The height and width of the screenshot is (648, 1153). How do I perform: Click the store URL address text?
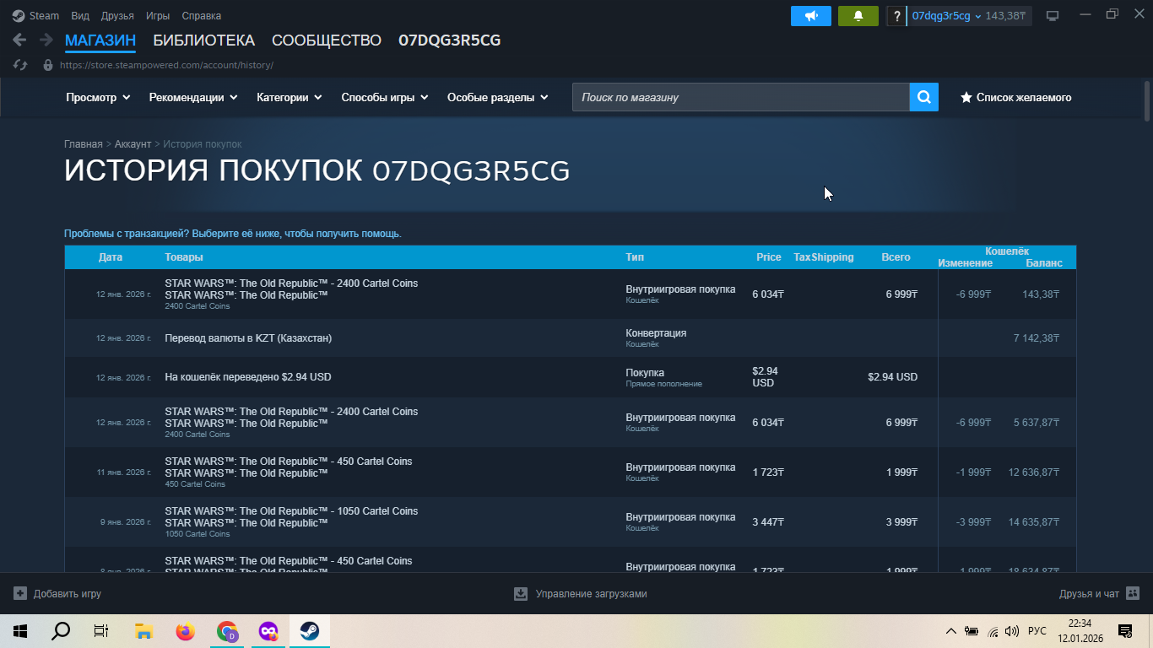(166, 65)
